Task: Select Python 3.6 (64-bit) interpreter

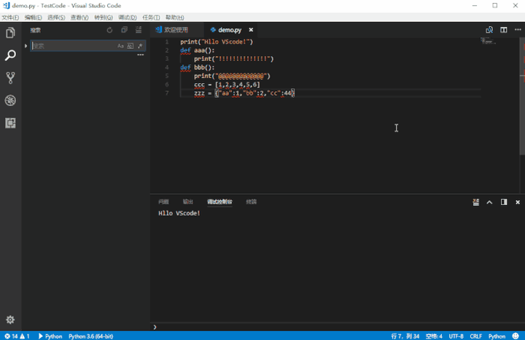Action: point(90,336)
